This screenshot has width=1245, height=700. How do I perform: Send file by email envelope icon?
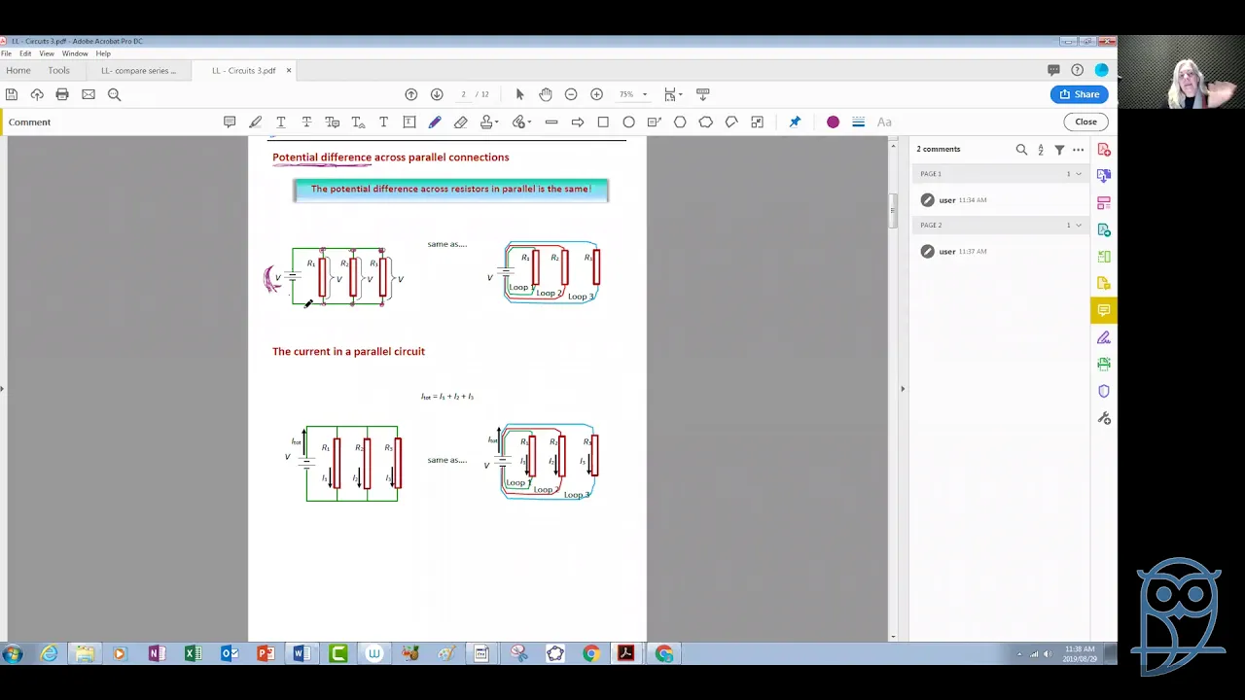click(89, 94)
